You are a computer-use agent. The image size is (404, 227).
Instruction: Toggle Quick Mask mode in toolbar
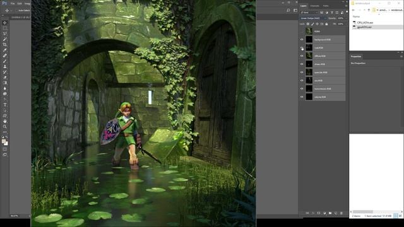(x=4, y=149)
